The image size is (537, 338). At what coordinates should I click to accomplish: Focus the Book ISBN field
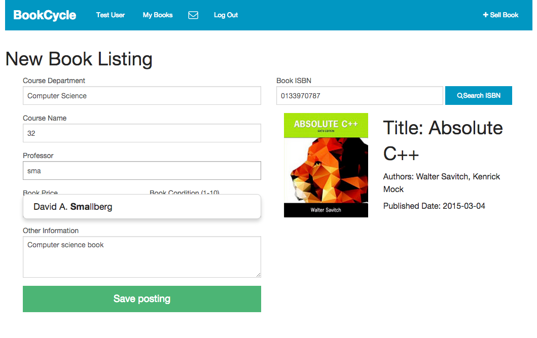(360, 96)
